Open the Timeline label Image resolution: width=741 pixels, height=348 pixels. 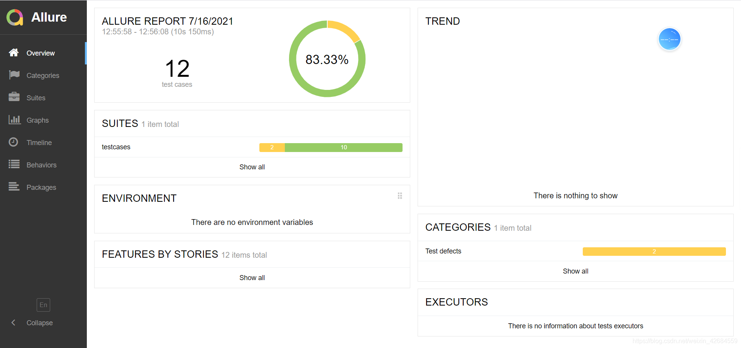(39, 143)
